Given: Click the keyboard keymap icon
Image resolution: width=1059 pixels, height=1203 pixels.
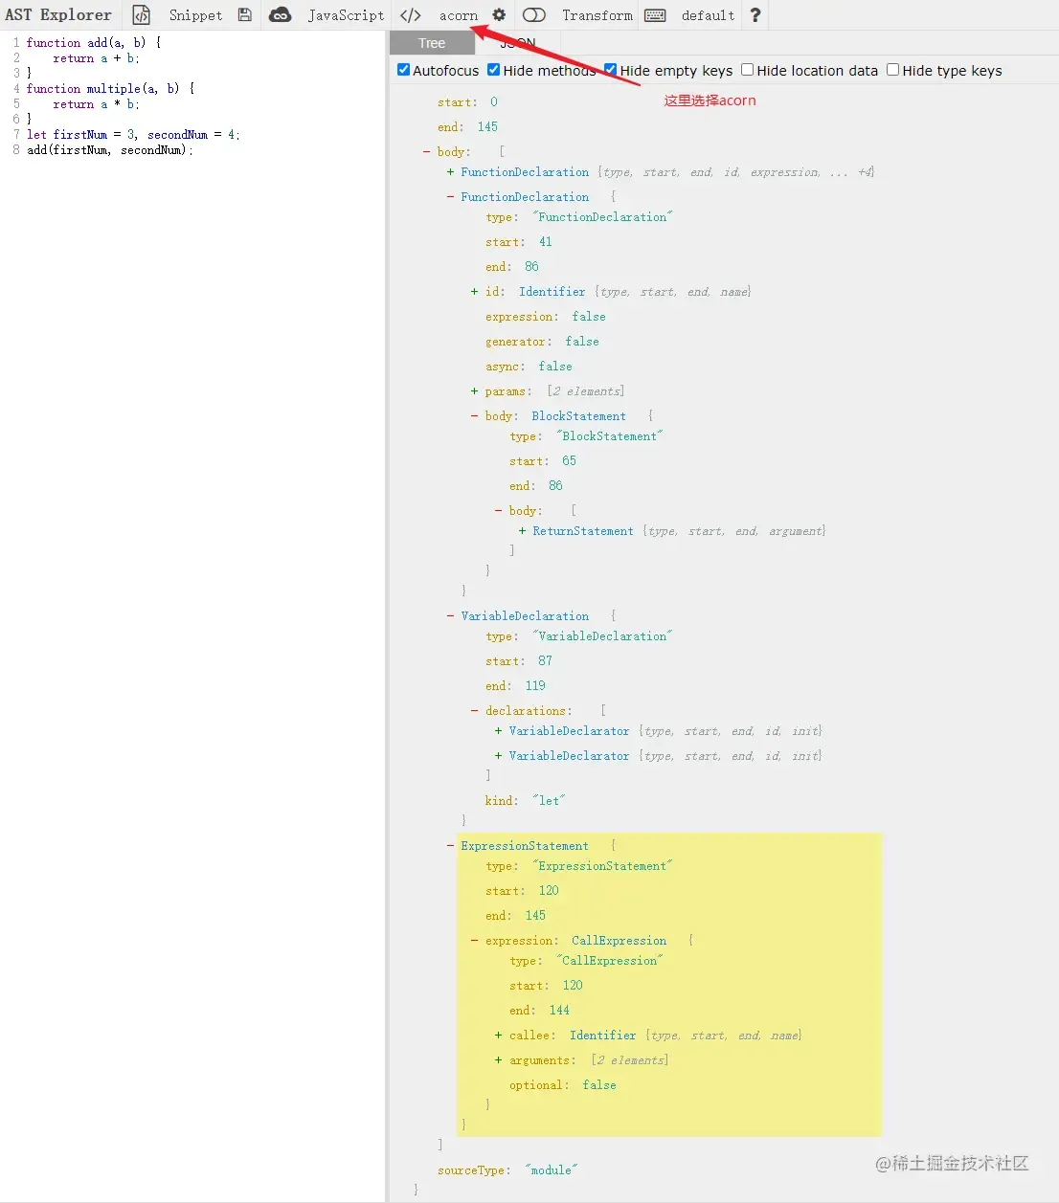Looking at the screenshot, I should click(x=655, y=15).
